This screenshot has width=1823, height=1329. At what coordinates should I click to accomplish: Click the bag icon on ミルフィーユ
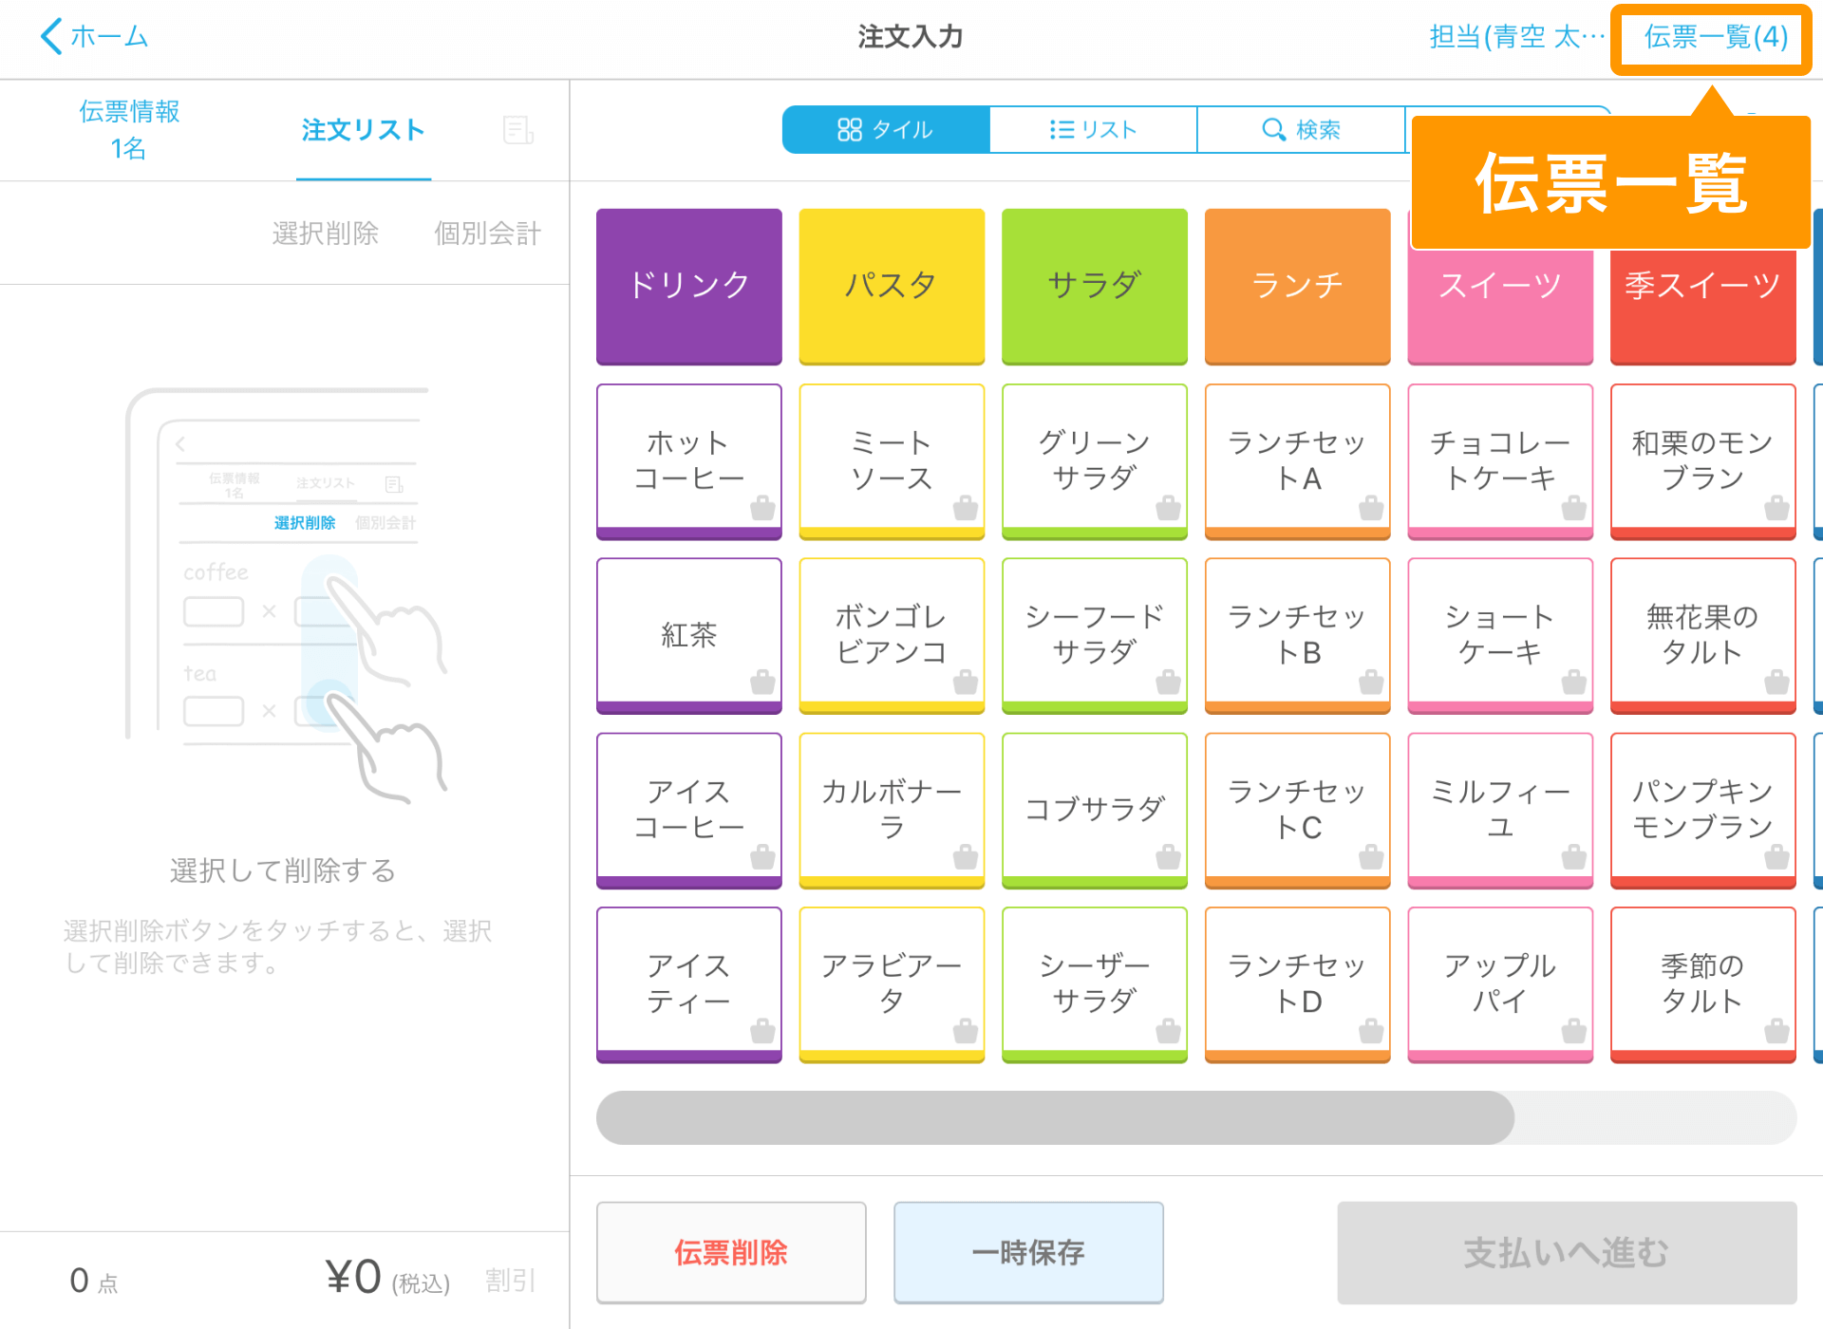pyautogui.click(x=1574, y=857)
